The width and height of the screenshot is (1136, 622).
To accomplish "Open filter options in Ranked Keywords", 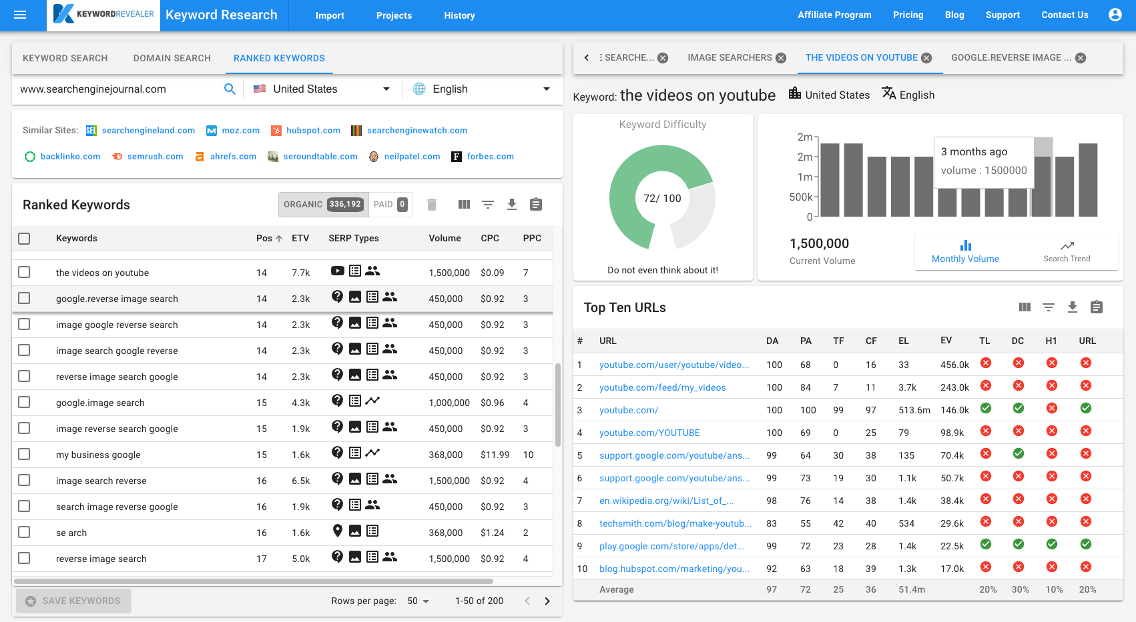I will point(488,205).
